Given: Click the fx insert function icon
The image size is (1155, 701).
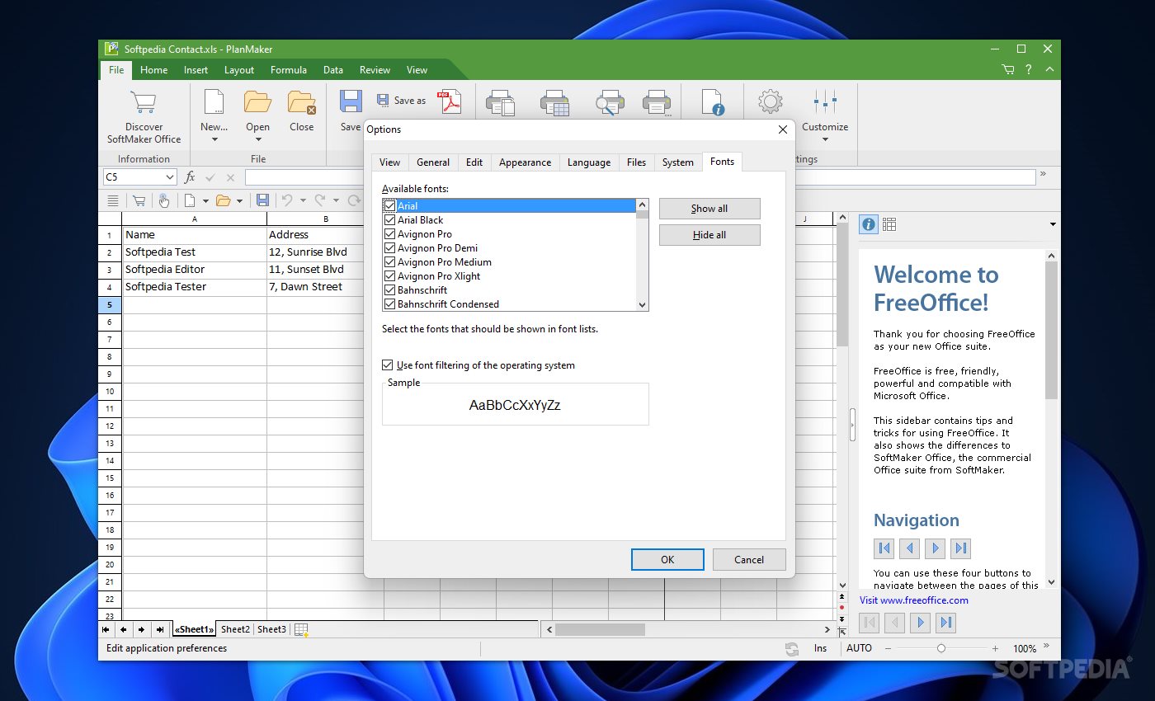Looking at the screenshot, I should [x=190, y=177].
